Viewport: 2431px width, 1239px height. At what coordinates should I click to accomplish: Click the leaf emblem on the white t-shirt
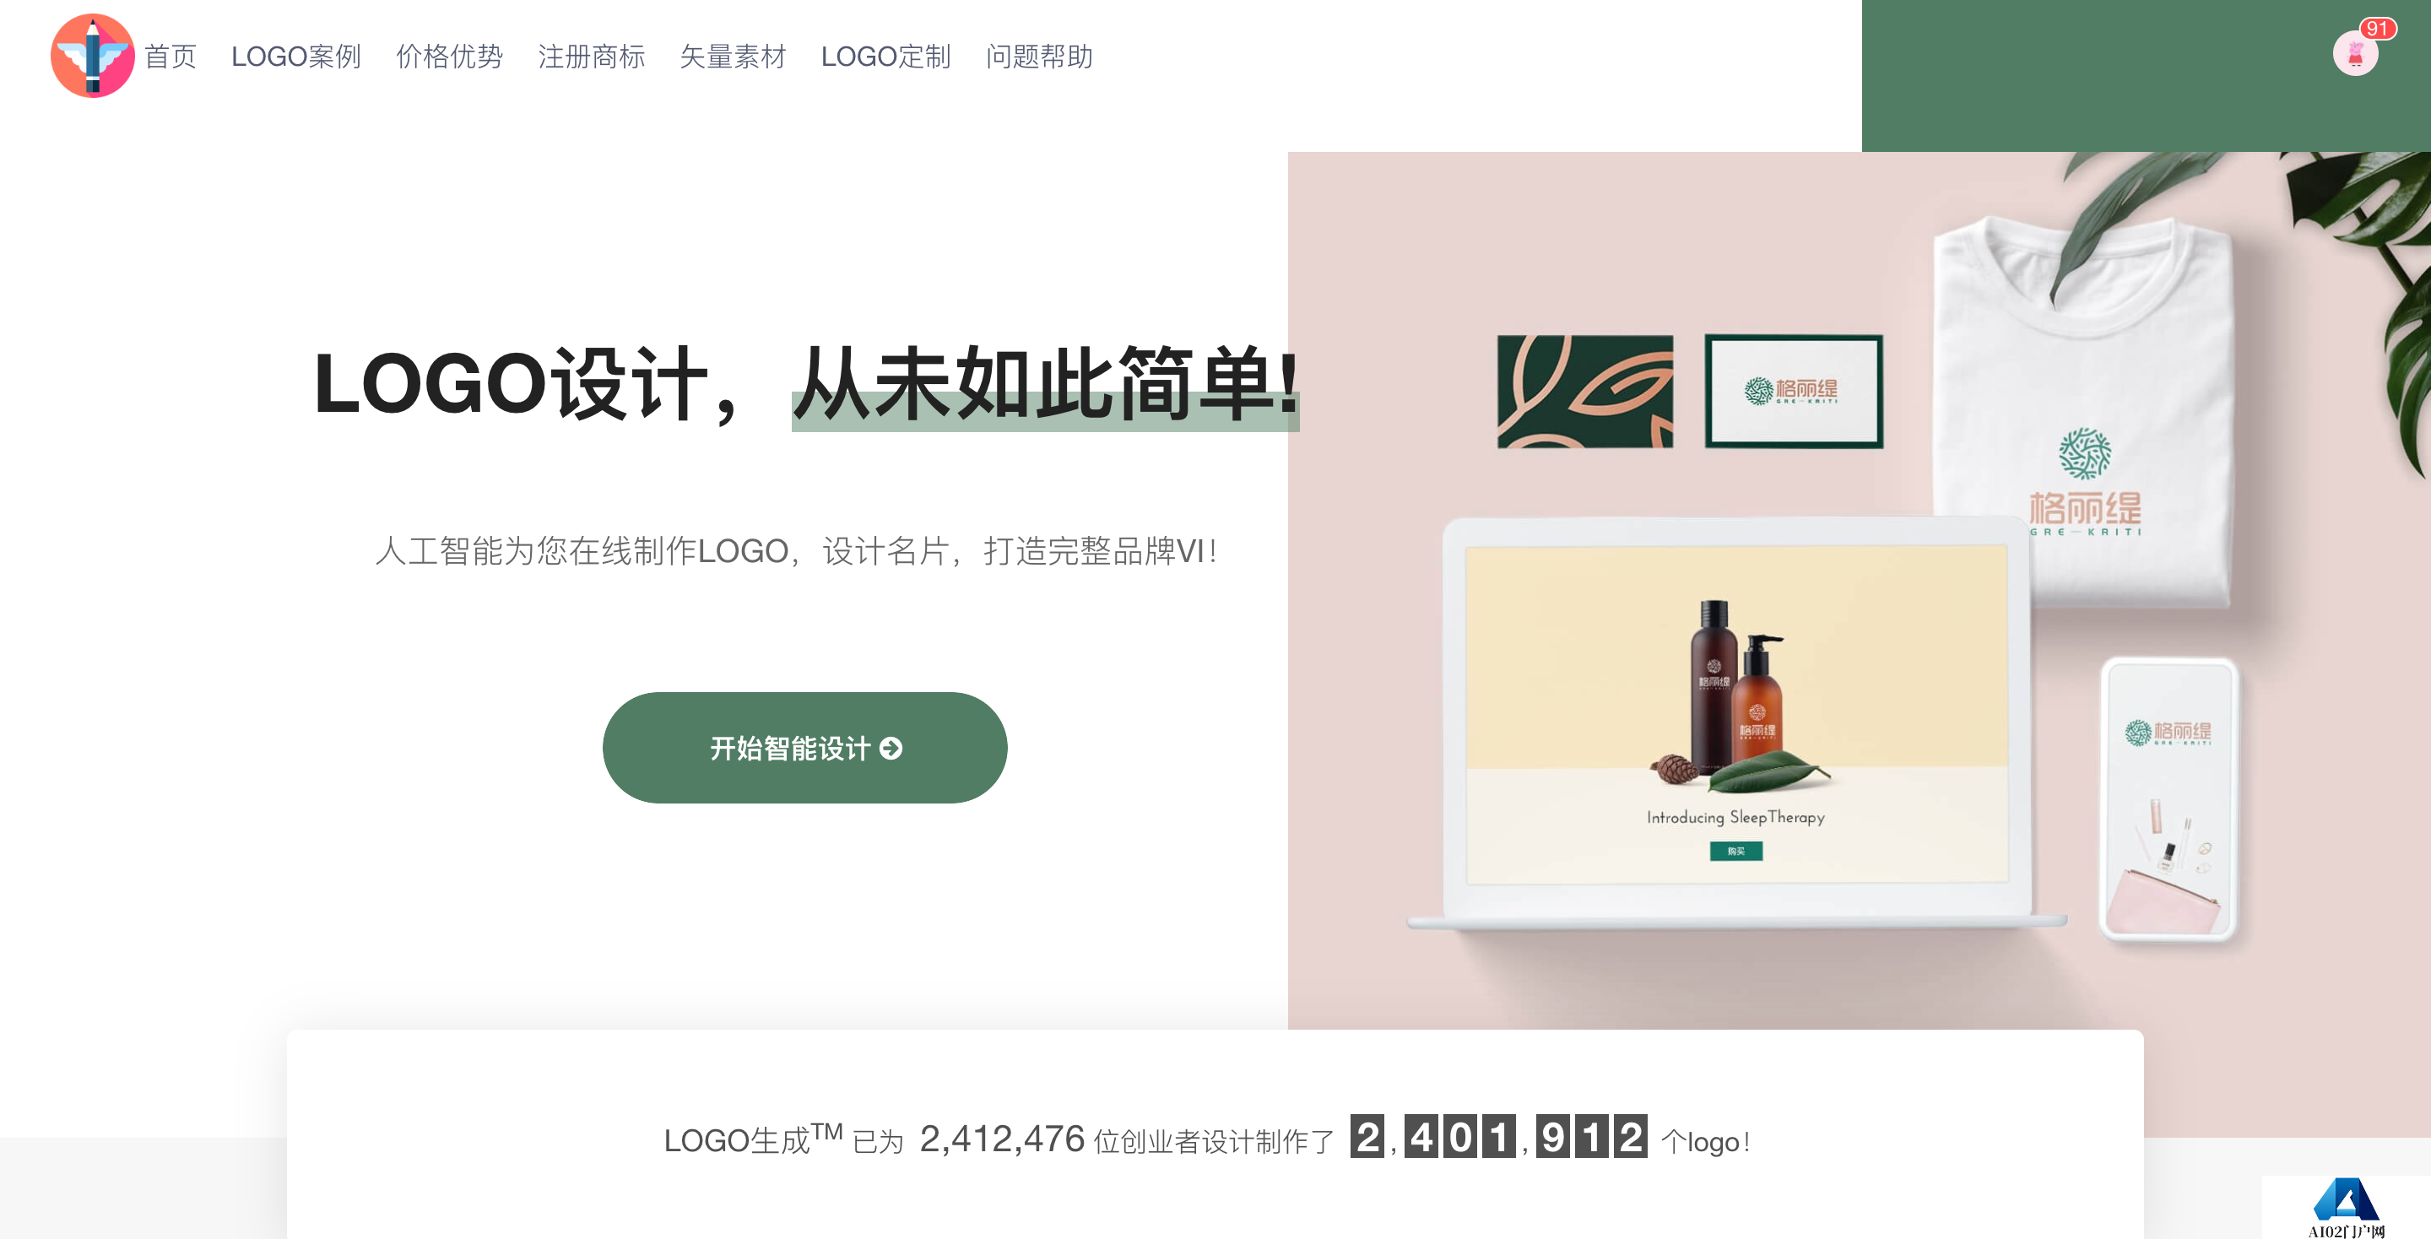click(x=2085, y=453)
